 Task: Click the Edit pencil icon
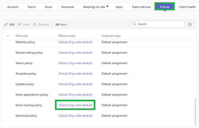click(x=6, y=24)
